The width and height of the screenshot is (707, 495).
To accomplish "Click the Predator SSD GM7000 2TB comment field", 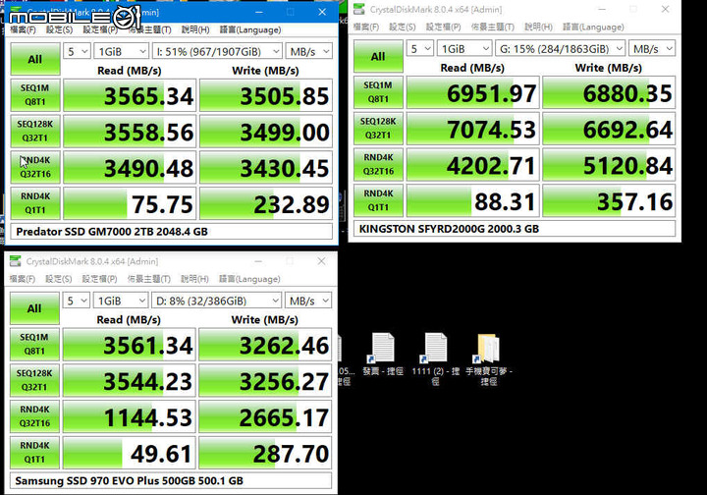I will click(x=171, y=232).
